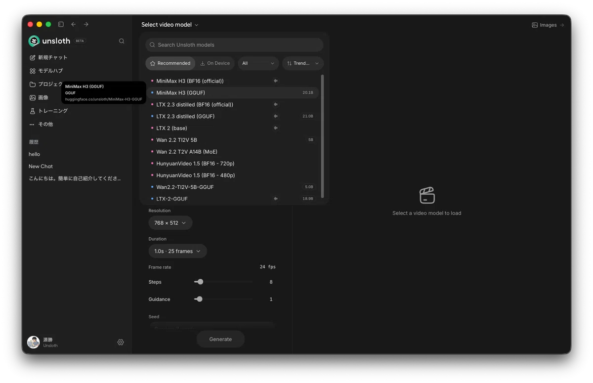
Task: Click the トレーニング flask icon
Action: (33, 111)
